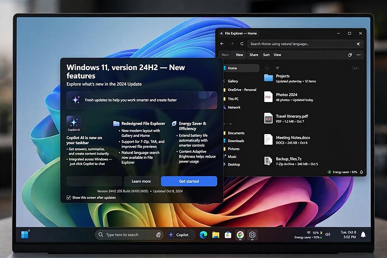Uncheck Show this screen after updates
The height and width of the screenshot is (258, 387).
point(69,197)
